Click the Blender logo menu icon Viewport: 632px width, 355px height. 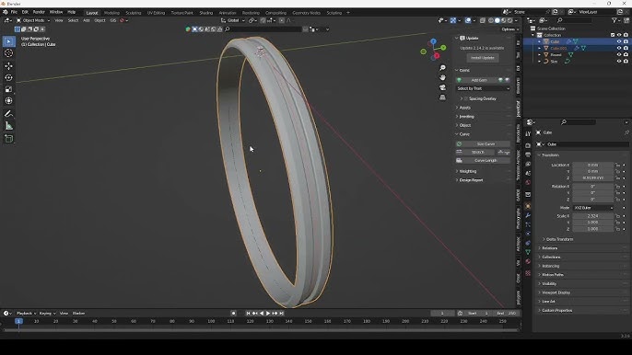(6, 12)
